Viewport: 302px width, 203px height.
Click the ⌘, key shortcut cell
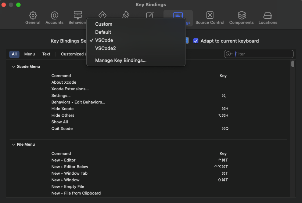click(224, 96)
